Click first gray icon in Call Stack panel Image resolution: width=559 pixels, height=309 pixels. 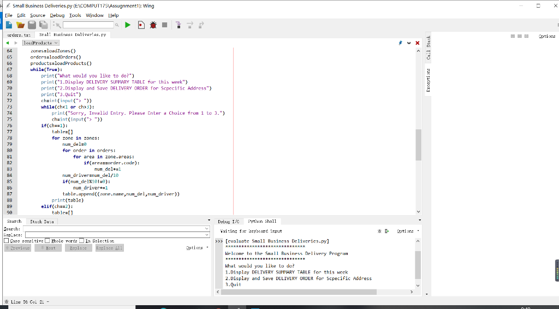coord(513,36)
